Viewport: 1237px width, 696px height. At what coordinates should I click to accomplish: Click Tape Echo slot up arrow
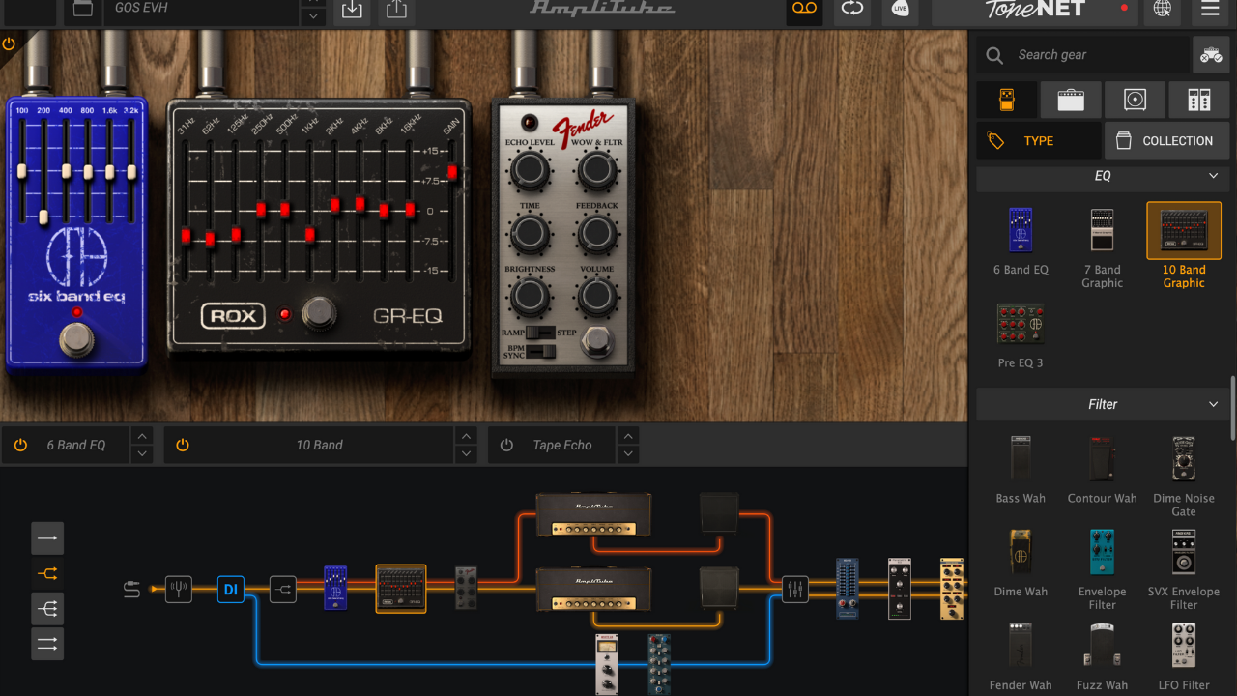pos(628,436)
